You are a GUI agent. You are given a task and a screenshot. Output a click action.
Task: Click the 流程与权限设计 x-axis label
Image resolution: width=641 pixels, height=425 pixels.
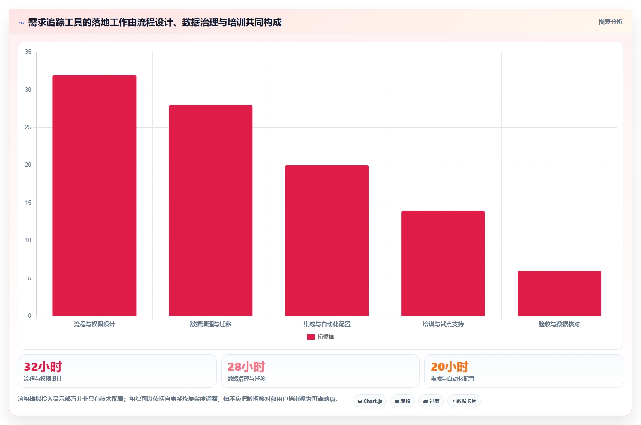tap(95, 324)
